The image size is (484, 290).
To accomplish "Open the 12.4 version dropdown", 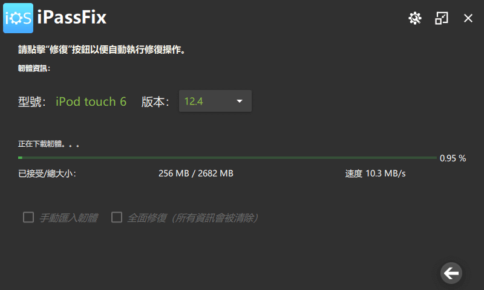I will (x=215, y=101).
